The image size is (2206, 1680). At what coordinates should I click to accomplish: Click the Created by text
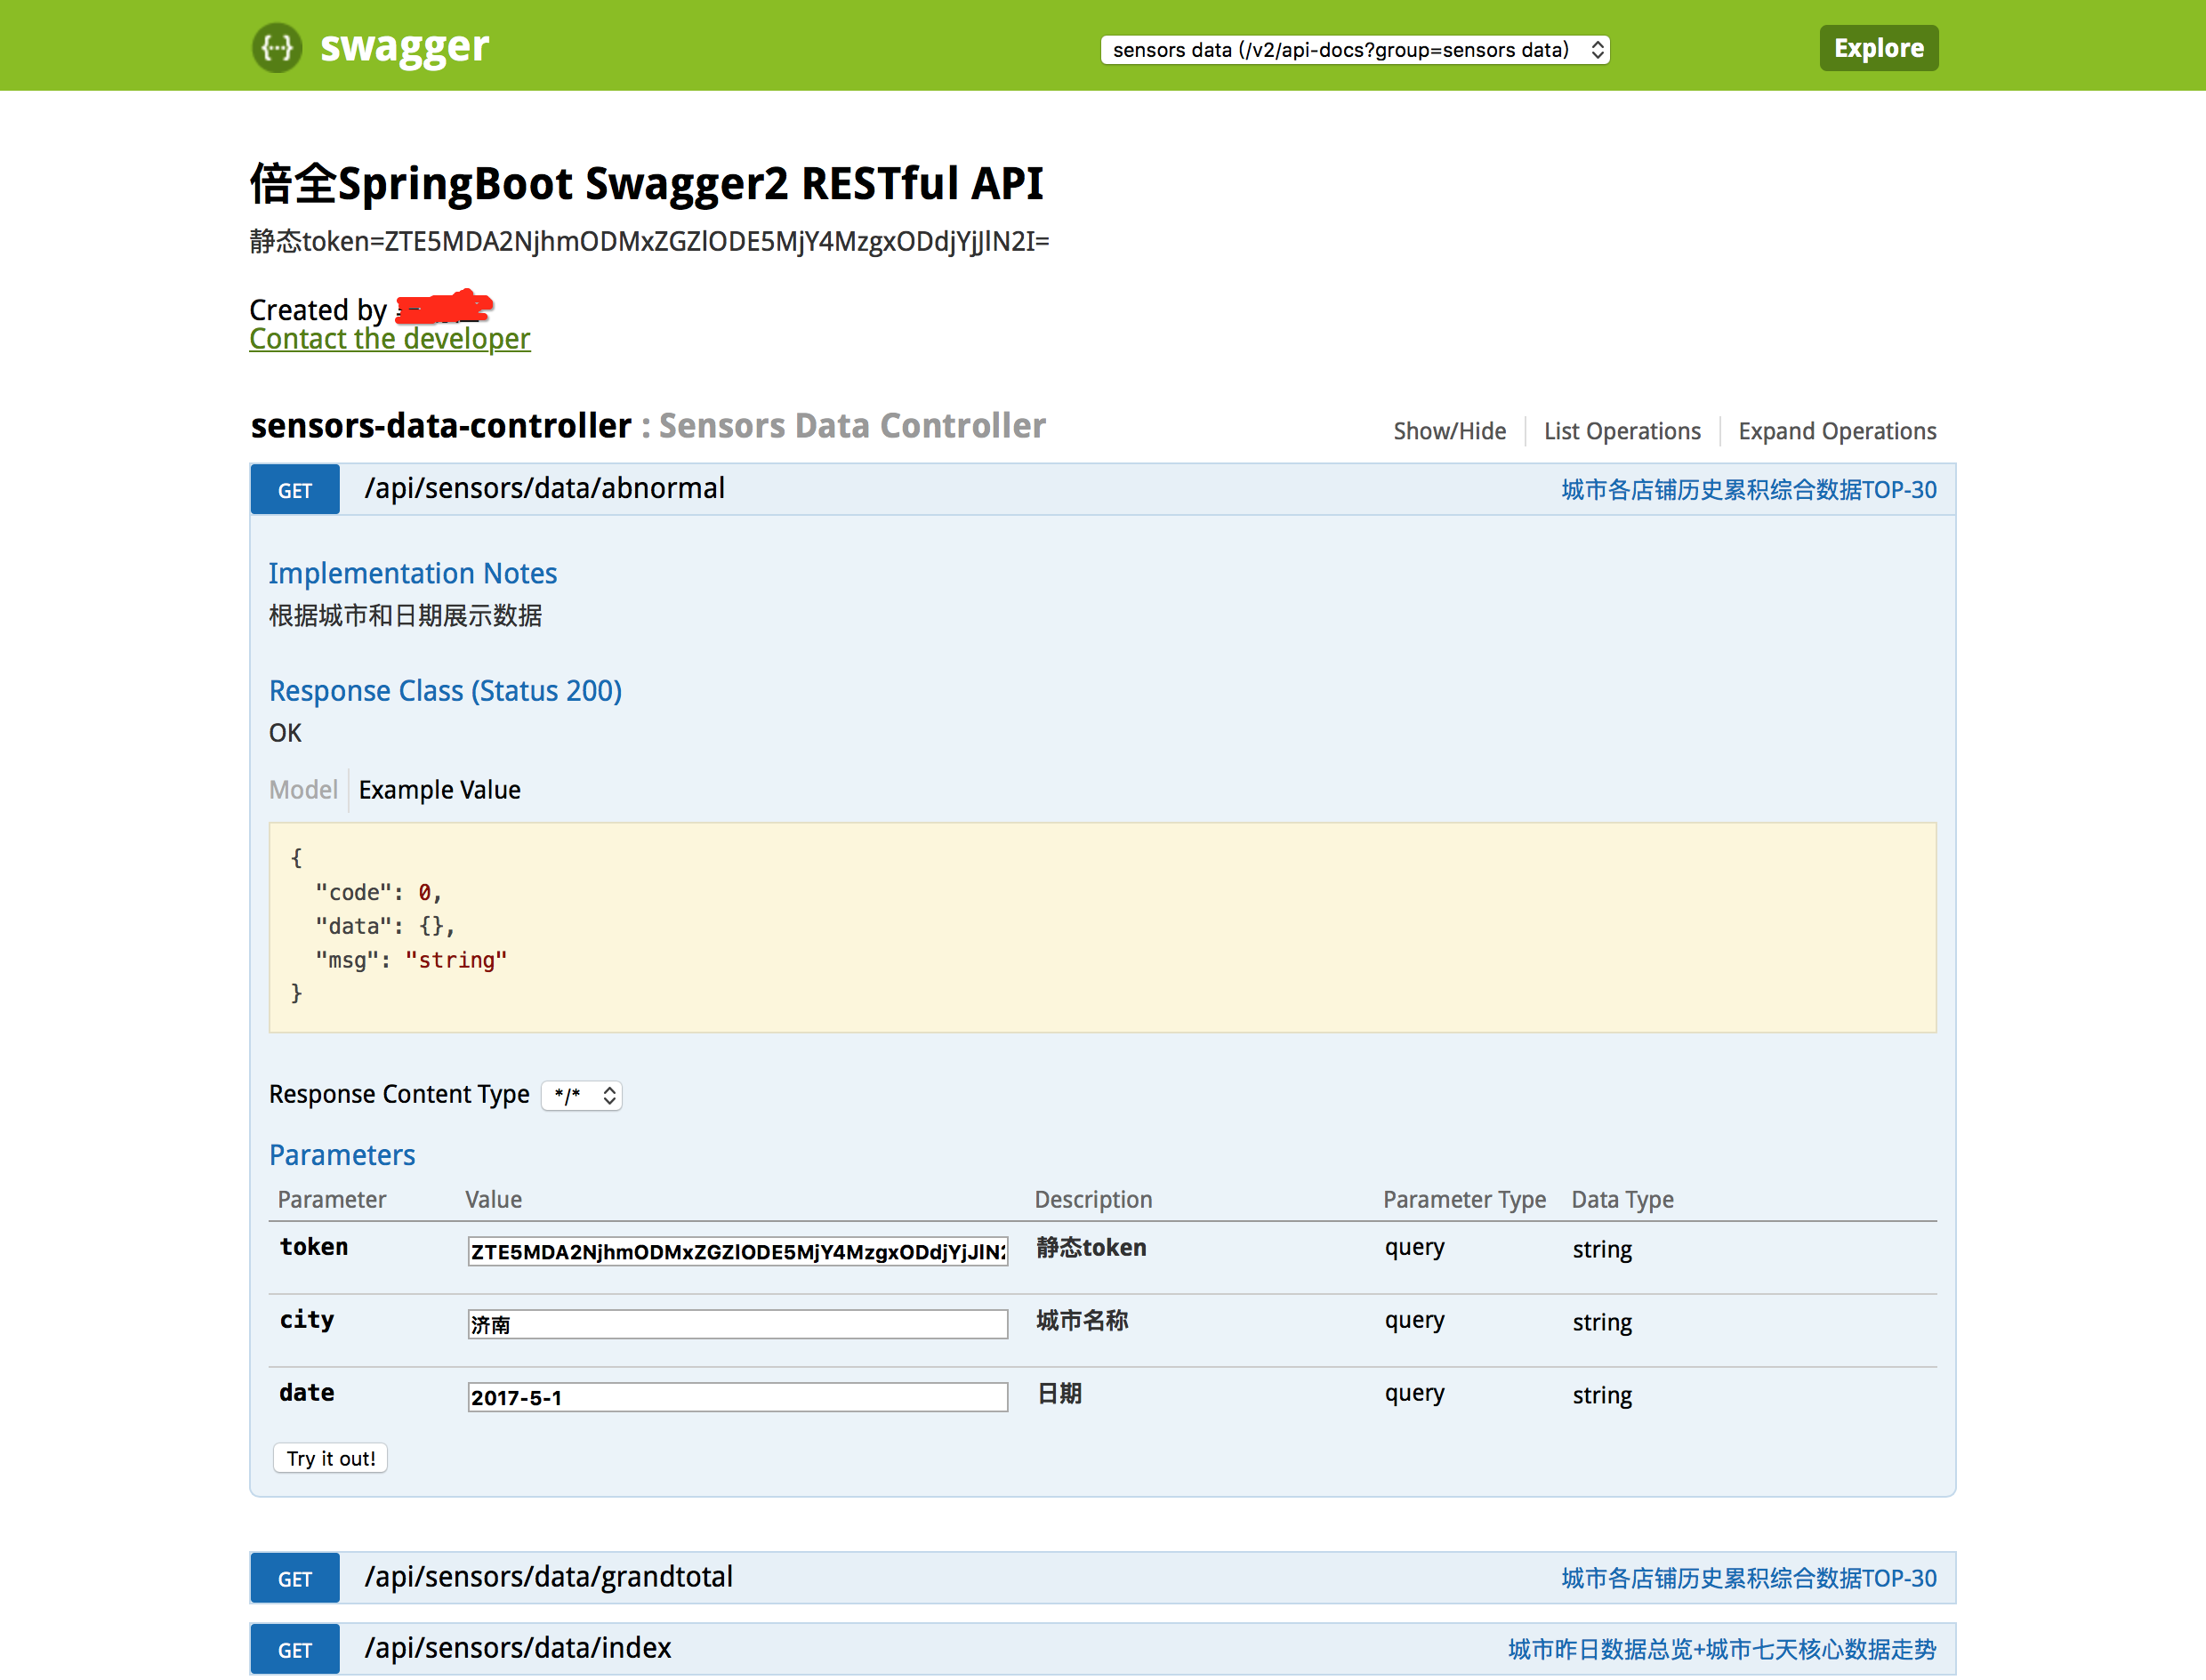pyautogui.click(x=318, y=310)
